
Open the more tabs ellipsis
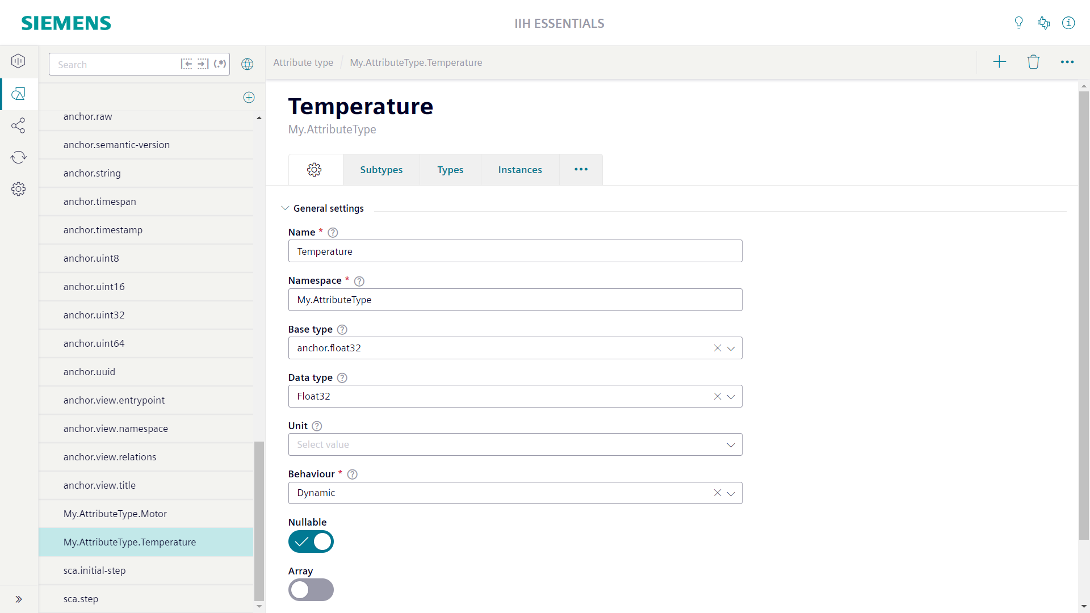(x=581, y=170)
